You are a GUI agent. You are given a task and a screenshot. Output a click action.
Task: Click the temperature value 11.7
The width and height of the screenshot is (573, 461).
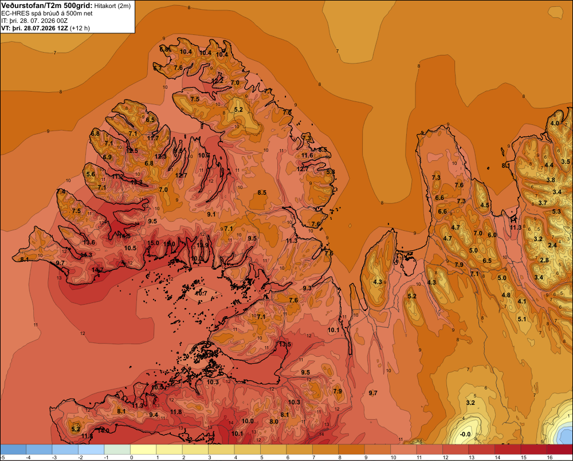153,138
